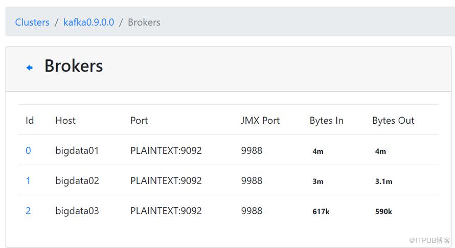Screen dimensions: 455x248
Task: Click the blue back arrow beside Brokers
Action: (x=29, y=67)
